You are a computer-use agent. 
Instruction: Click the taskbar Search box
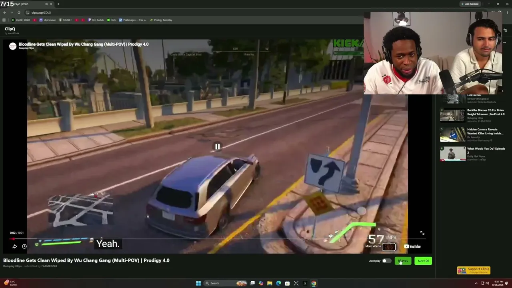tap(226, 283)
